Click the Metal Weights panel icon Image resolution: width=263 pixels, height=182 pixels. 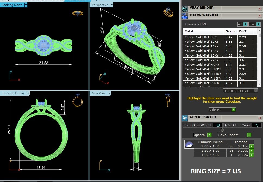185,16
